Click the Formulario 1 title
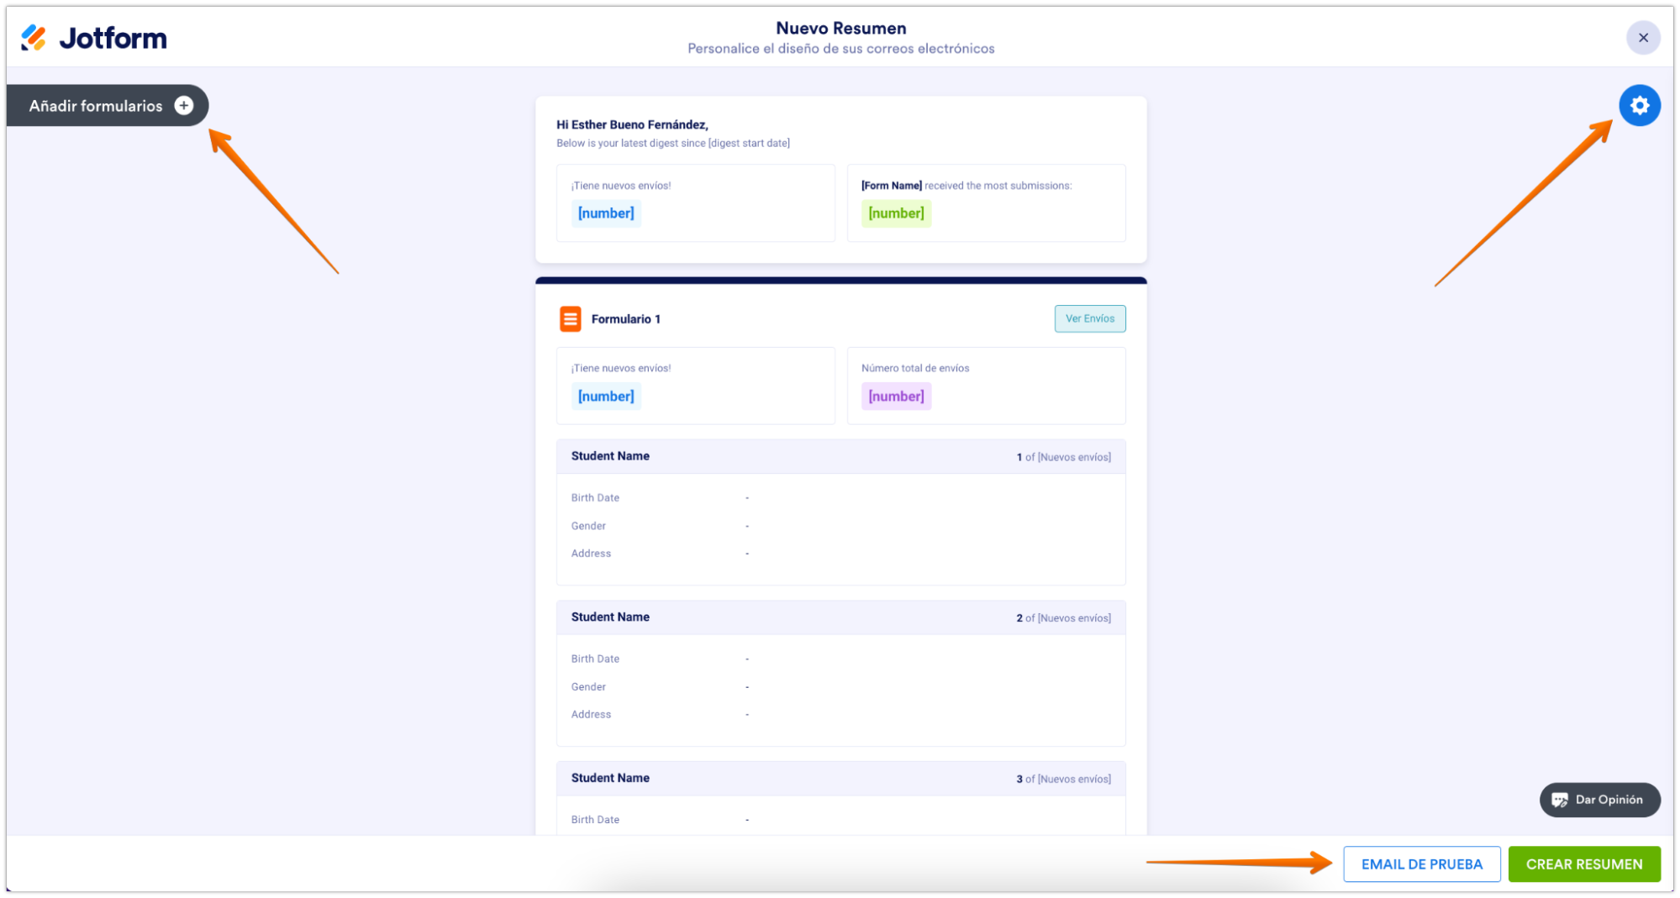Screen dimensions: 1680x898 click(x=625, y=319)
